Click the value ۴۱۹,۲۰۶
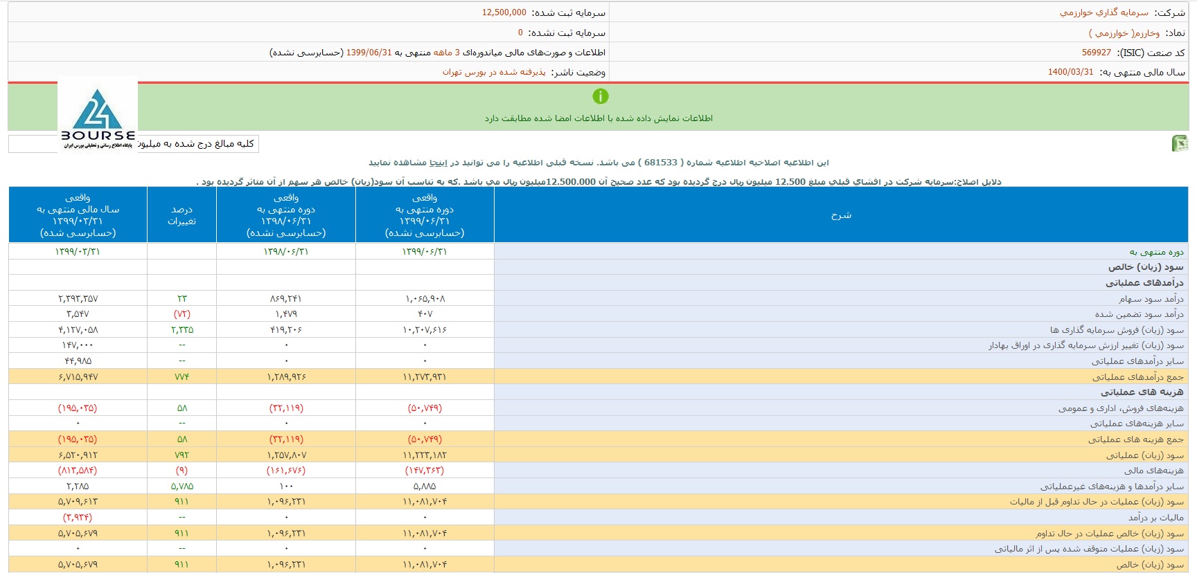1197x573 pixels. coord(286,330)
